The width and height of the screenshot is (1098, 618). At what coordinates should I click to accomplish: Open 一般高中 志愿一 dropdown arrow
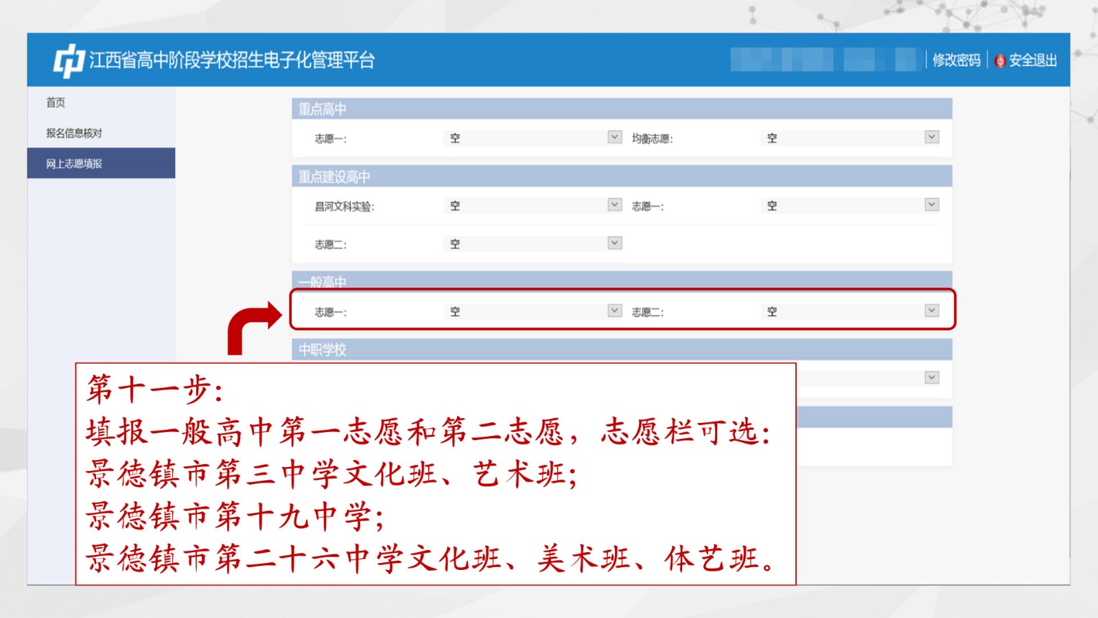click(615, 310)
